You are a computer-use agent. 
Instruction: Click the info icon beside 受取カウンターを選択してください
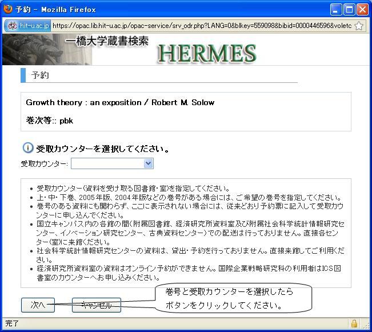[x=28, y=148]
